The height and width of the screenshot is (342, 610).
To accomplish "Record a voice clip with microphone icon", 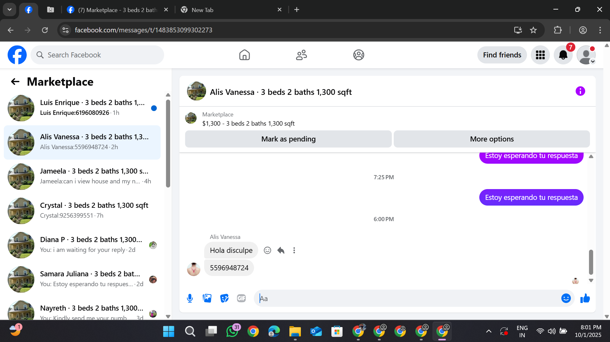I will (x=190, y=298).
